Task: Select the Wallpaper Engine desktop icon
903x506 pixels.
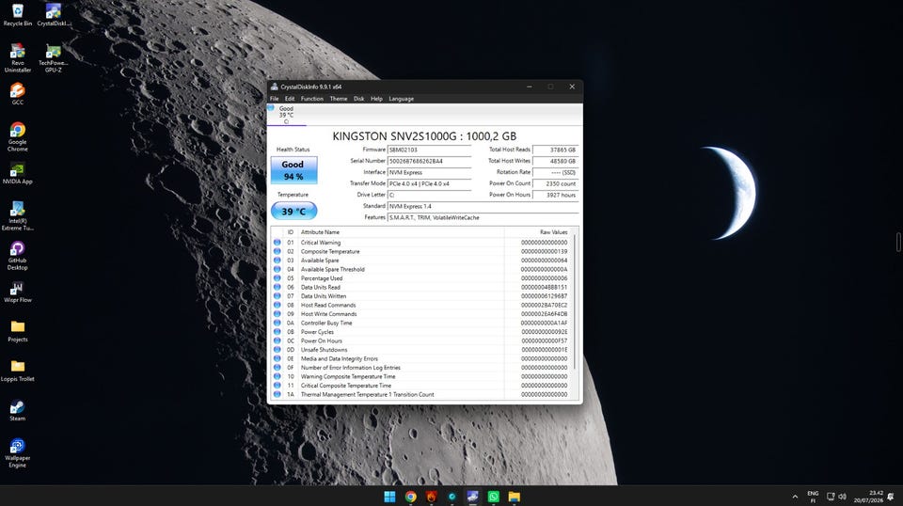Action: (x=17, y=453)
